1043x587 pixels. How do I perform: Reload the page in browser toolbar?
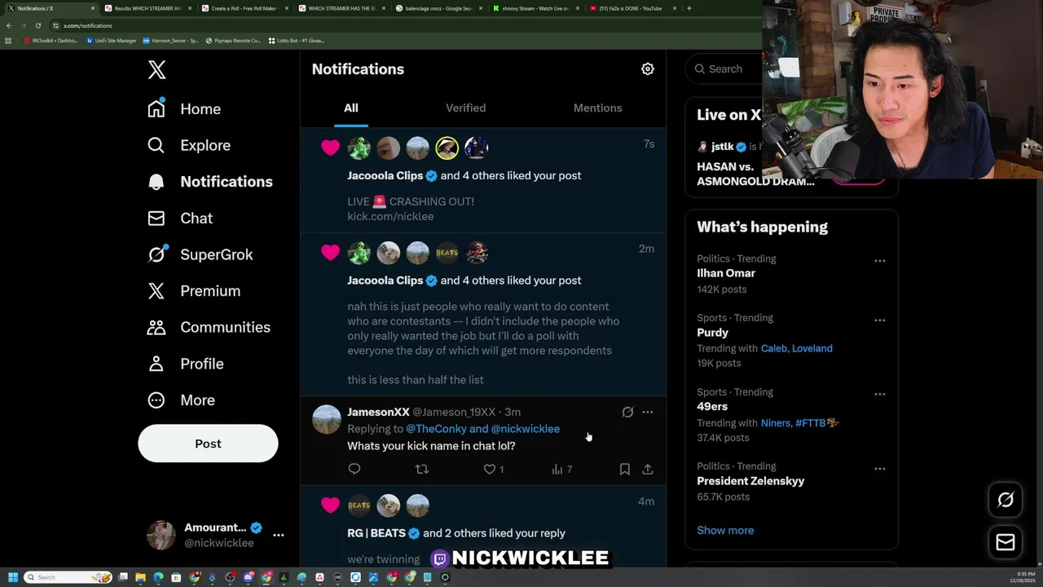(37, 25)
